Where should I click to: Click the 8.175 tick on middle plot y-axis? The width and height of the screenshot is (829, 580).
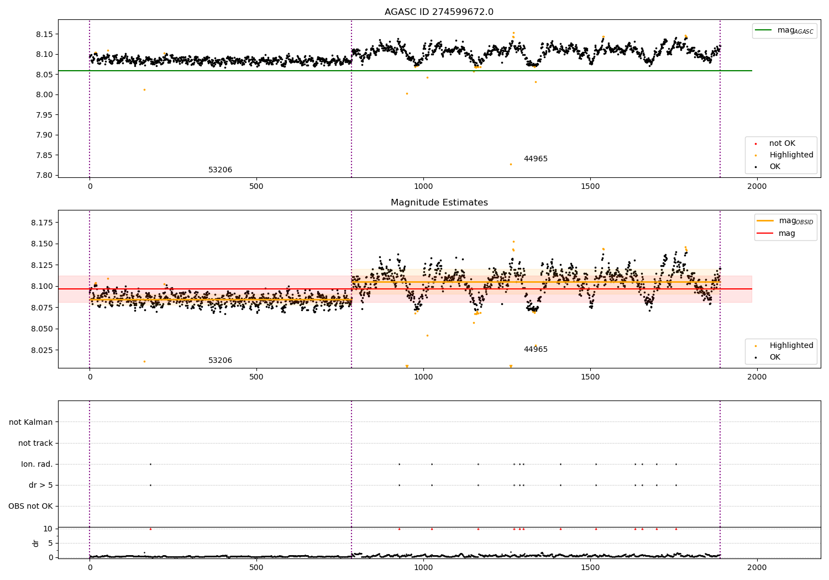pos(43,223)
